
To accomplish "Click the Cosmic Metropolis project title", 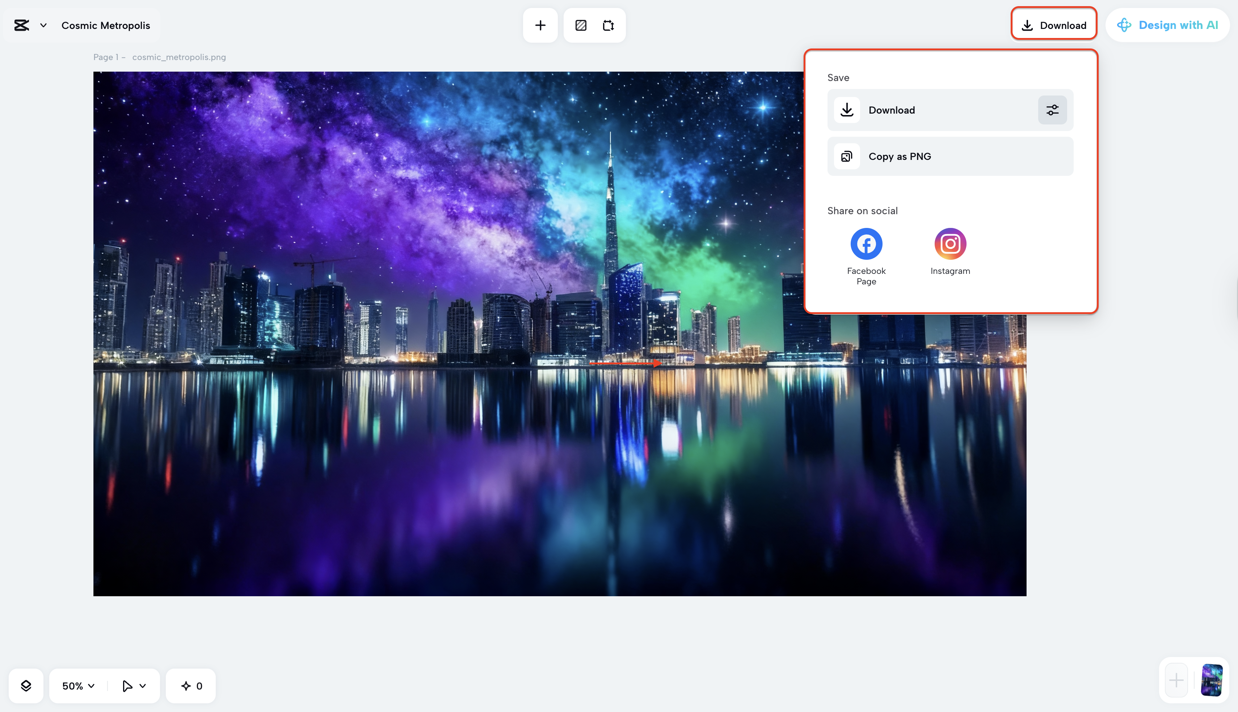I will pyautogui.click(x=106, y=25).
